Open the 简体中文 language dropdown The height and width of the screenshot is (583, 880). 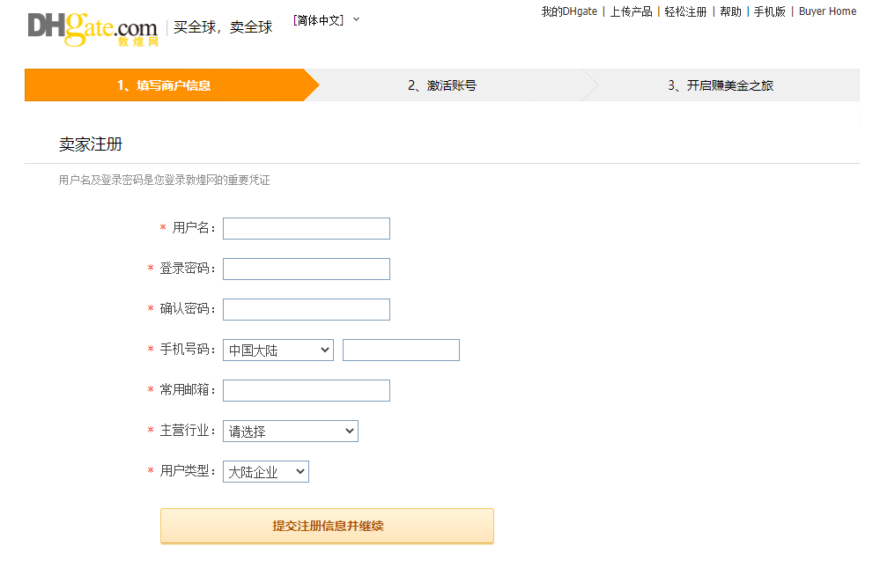(x=326, y=20)
